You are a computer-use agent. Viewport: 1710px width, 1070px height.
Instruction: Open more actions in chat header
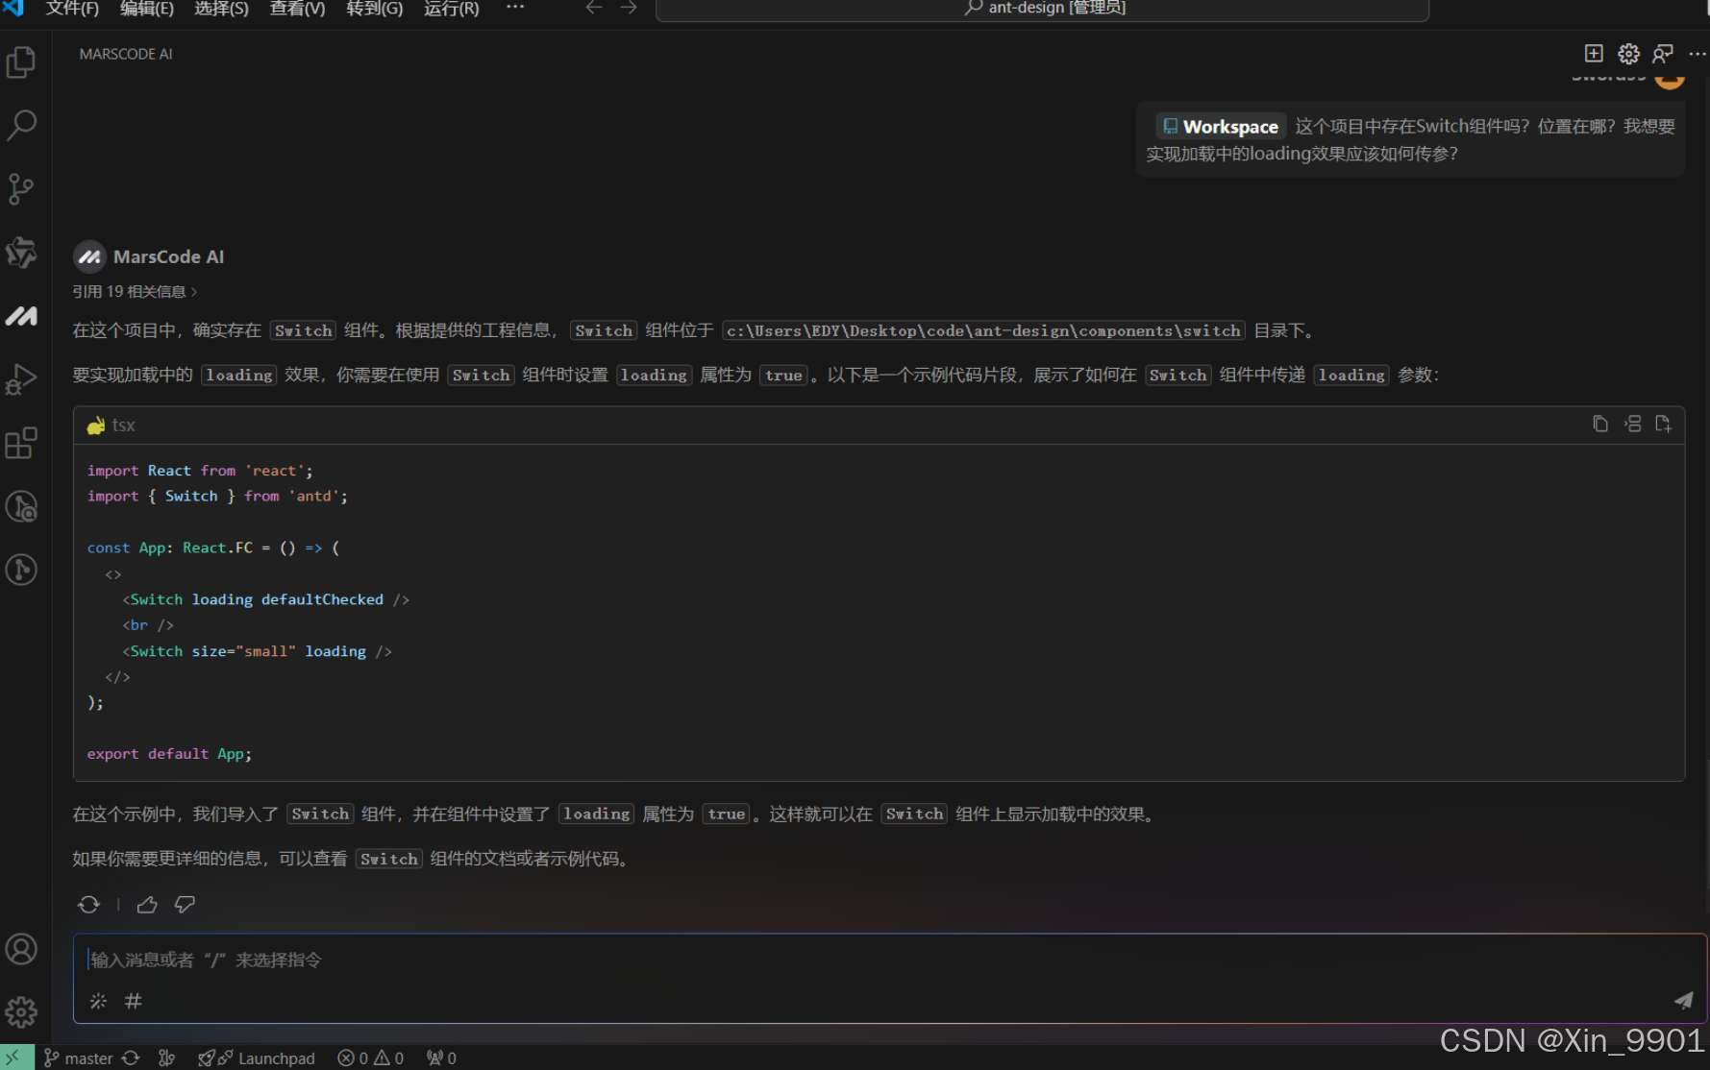point(1698,54)
